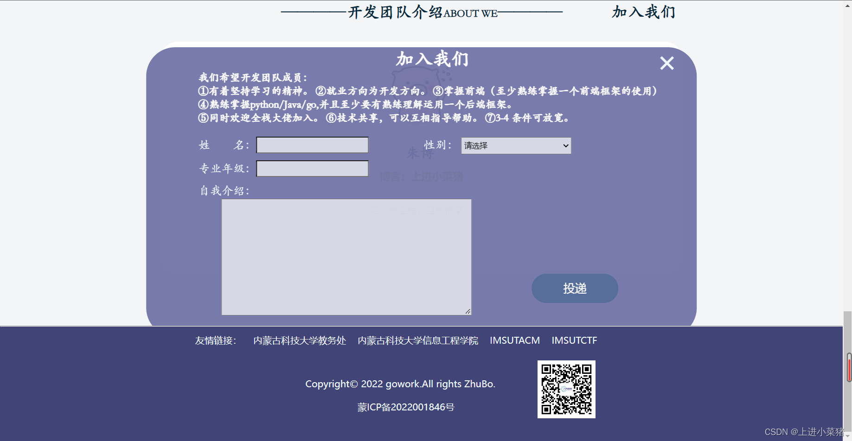
Task: Click the 我们希望开发团队成员 requirement text
Action: 253,77
